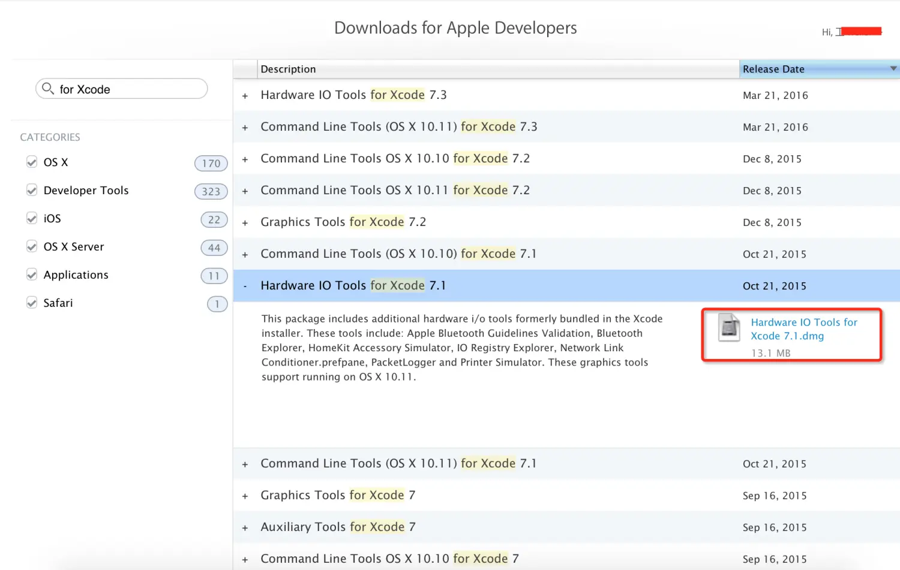Viewport: 900px width, 570px height.
Task: Expand Graphics Tools for Xcode 7.2 row
Action: pyautogui.click(x=245, y=223)
